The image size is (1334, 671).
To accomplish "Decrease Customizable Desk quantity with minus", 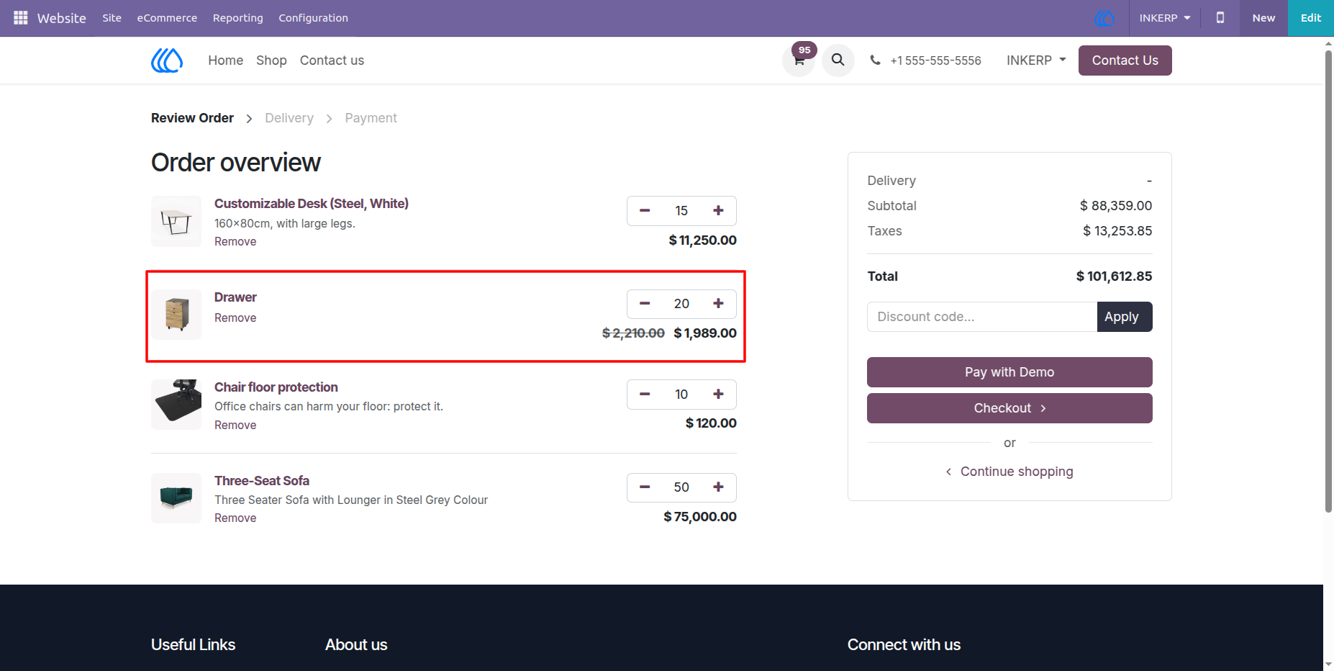I will (645, 211).
